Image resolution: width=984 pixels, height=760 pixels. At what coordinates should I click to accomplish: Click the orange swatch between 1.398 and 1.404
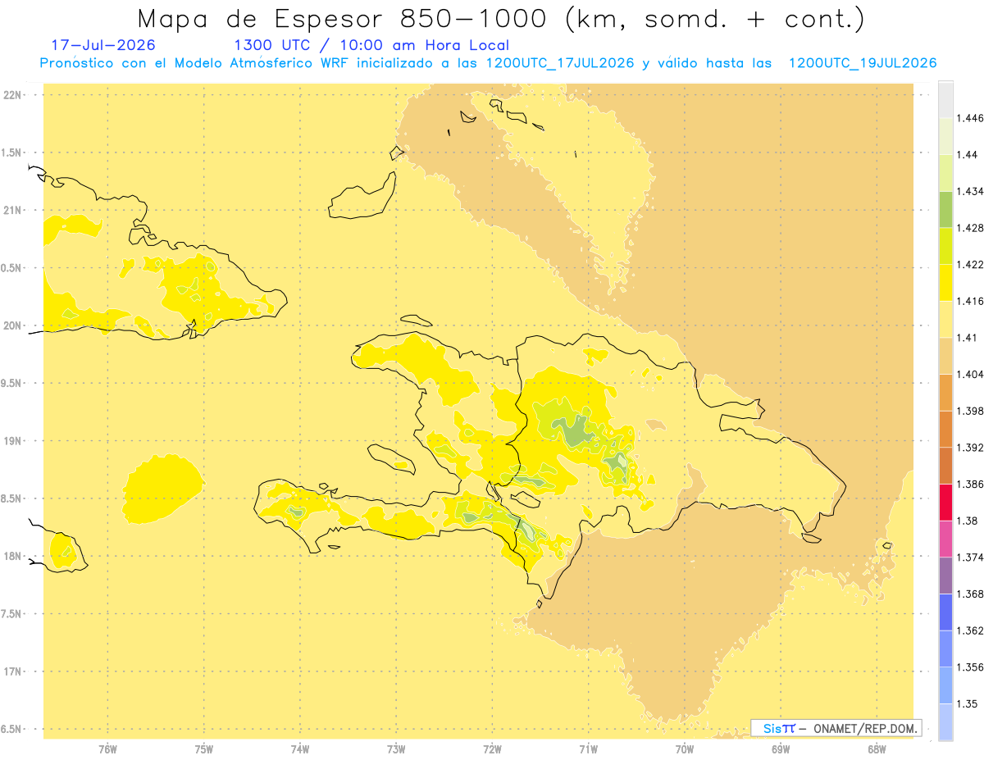(x=945, y=392)
